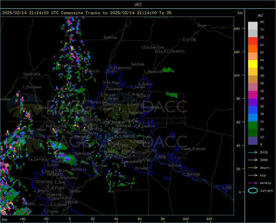Click the UTC Composite Tracks timestamp header
276x223 pixels.
click(x=86, y=13)
